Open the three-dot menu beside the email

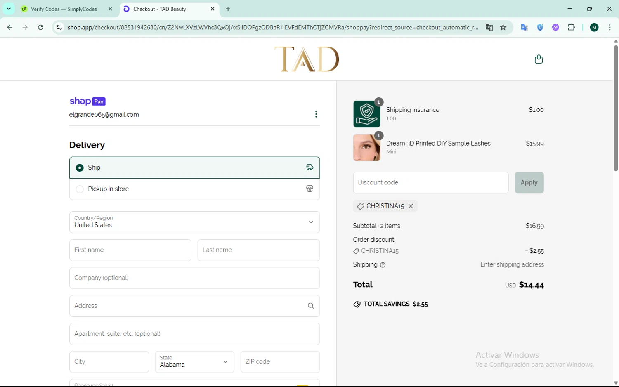coord(316,114)
